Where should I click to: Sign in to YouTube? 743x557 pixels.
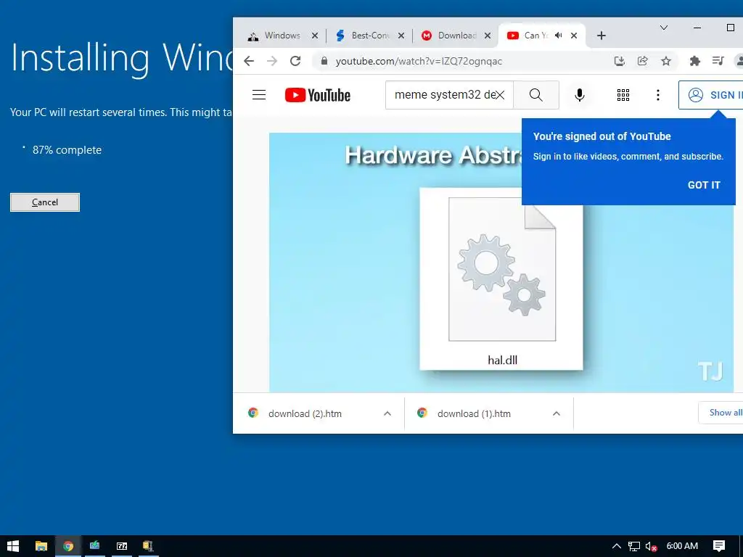[x=711, y=95]
